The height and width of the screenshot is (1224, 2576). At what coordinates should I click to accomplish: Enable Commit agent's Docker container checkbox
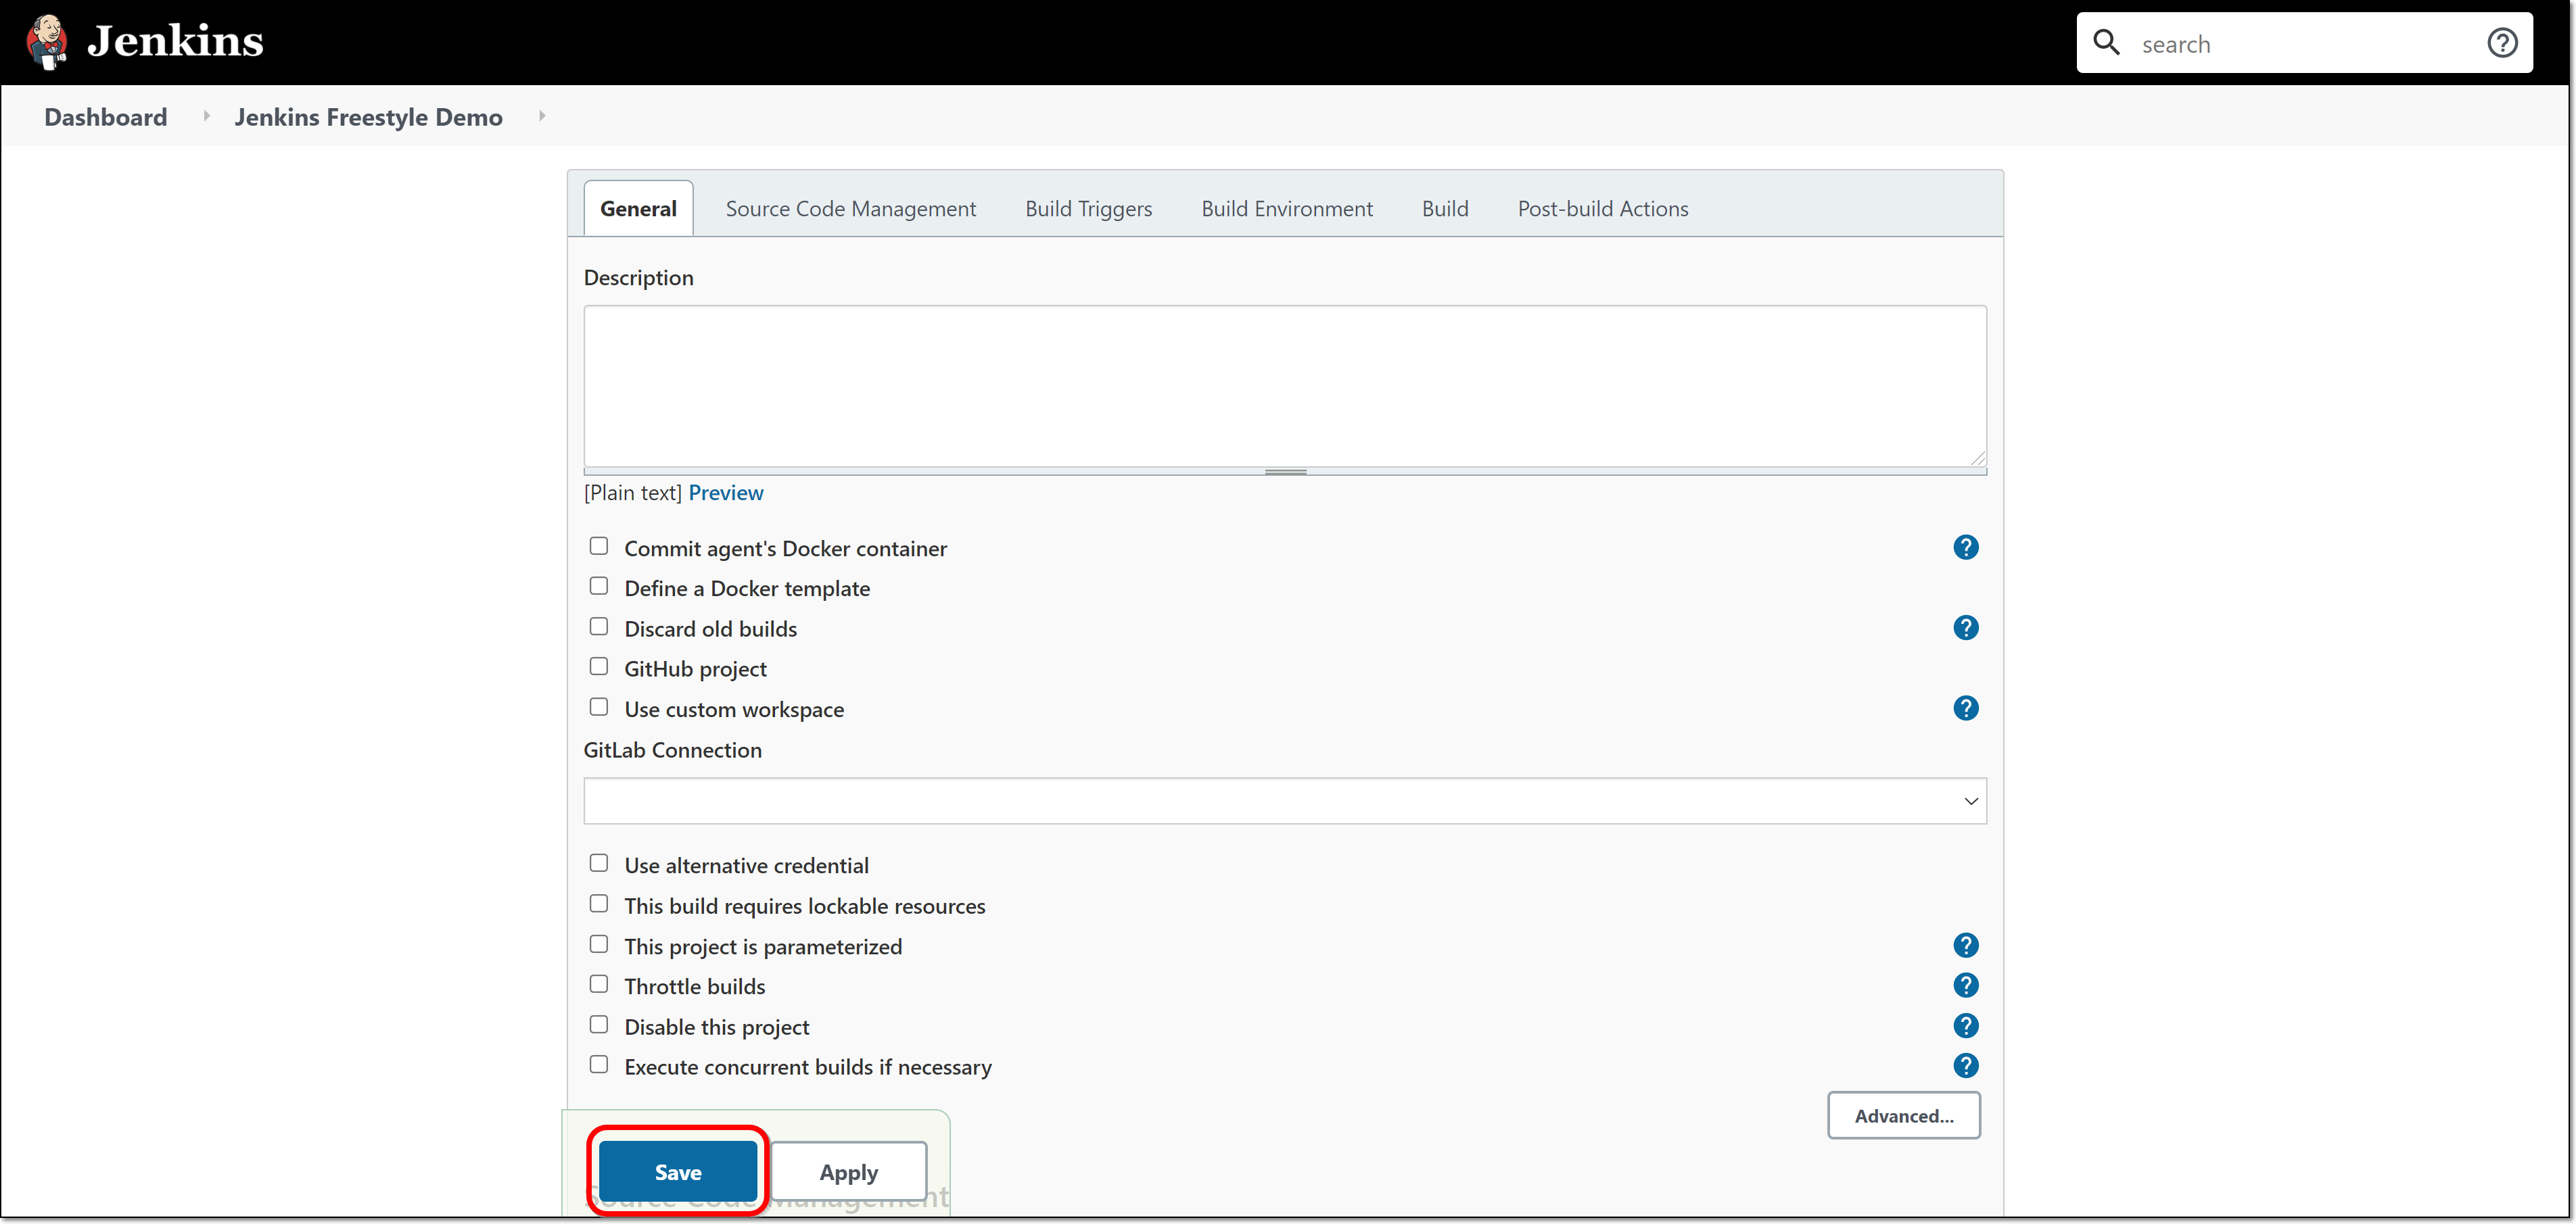pos(598,547)
